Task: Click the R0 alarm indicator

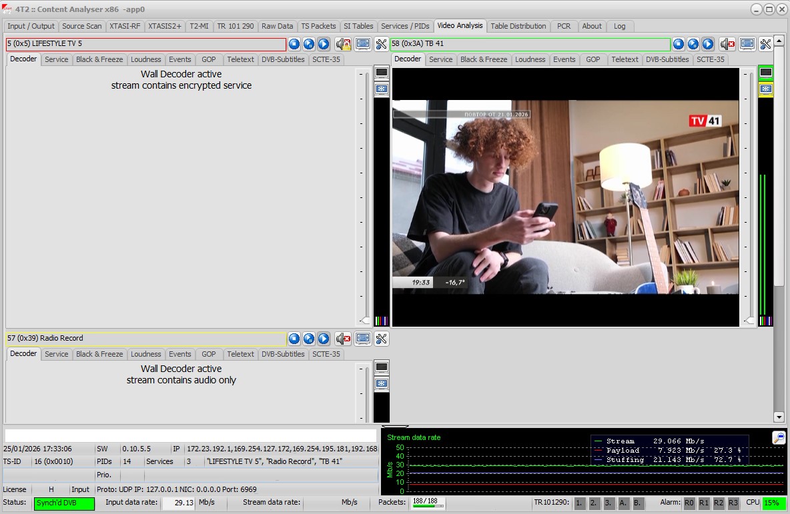Action: (689, 503)
